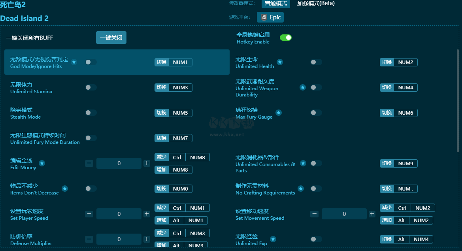The height and width of the screenshot is (251, 462).
Task: Click the star icon next to Edit Money
Action: (x=42, y=163)
